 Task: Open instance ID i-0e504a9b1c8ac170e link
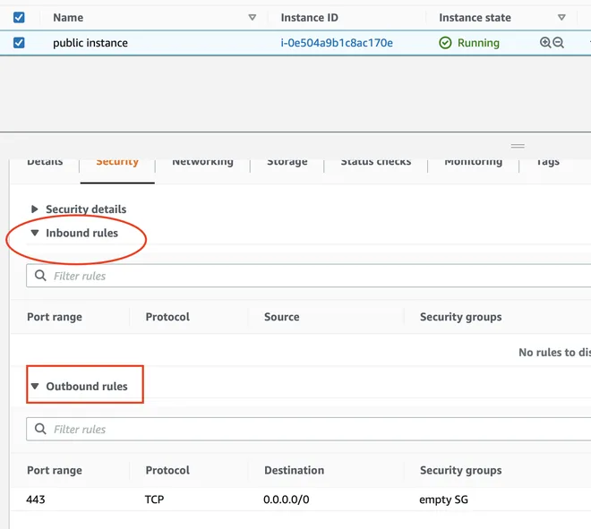click(x=337, y=43)
